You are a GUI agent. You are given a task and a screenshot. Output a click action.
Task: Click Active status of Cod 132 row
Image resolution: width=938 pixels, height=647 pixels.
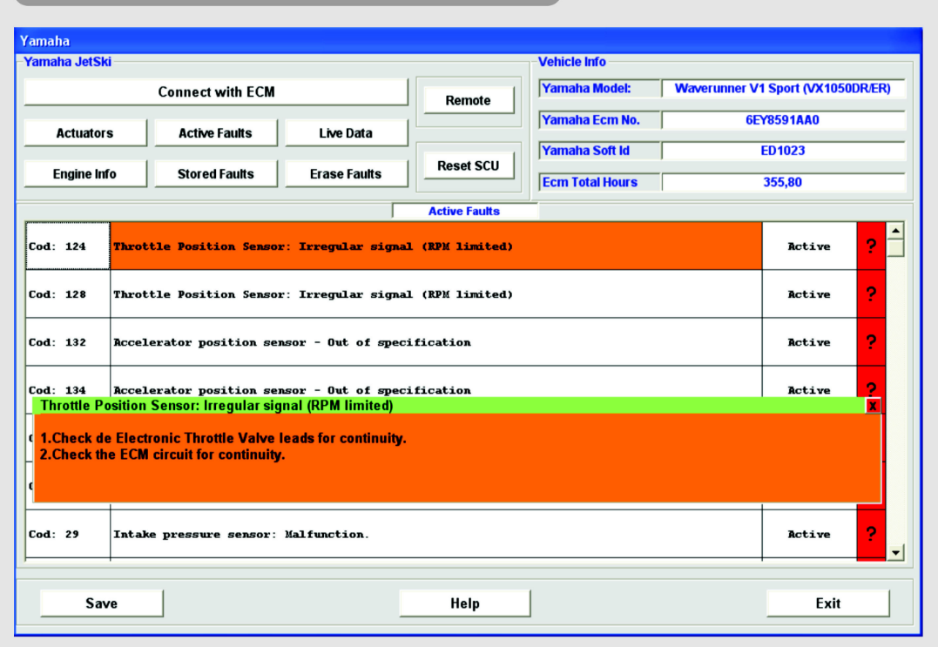click(x=809, y=341)
